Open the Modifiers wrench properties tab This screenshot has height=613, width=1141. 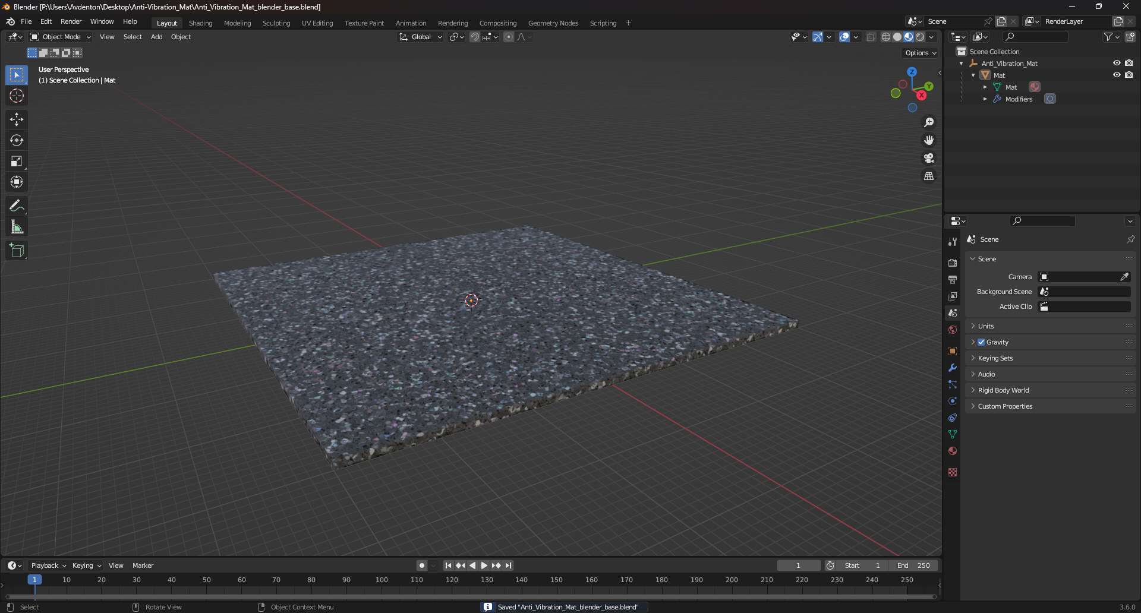[x=953, y=368]
